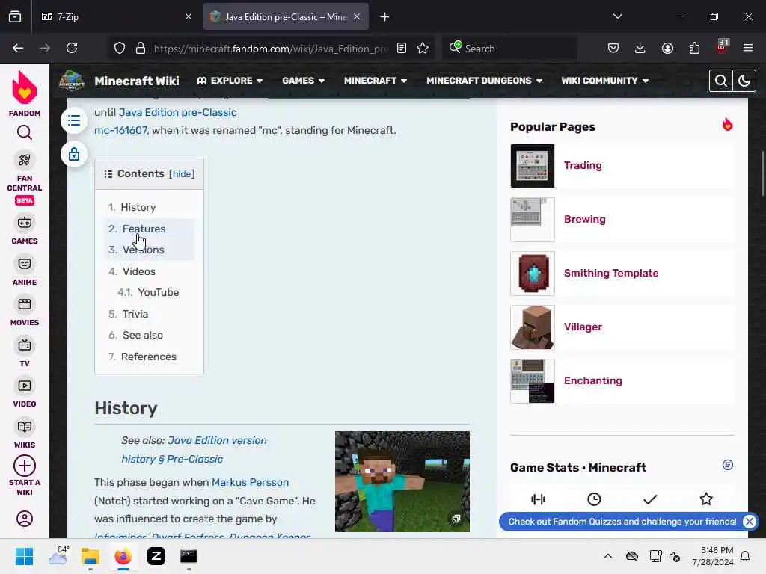This screenshot has height=574, width=766.
Task: Click the Firefox reader view icon
Action: 402,48
